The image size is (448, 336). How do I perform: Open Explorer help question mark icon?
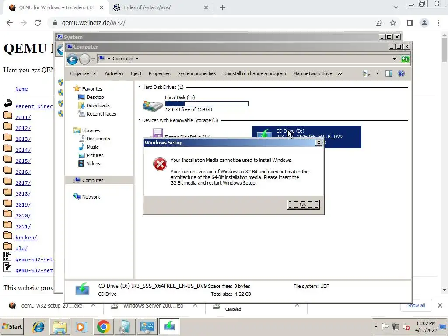(401, 73)
